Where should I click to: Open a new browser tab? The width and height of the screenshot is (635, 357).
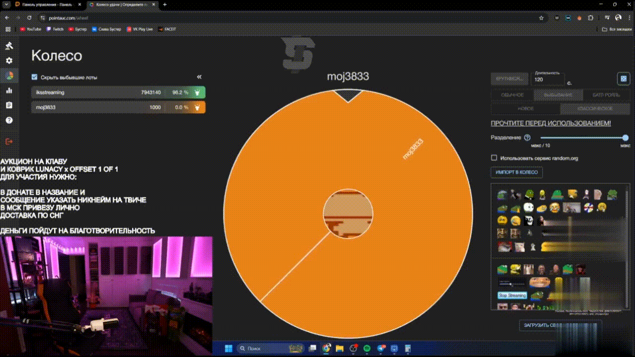(x=165, y=4)
